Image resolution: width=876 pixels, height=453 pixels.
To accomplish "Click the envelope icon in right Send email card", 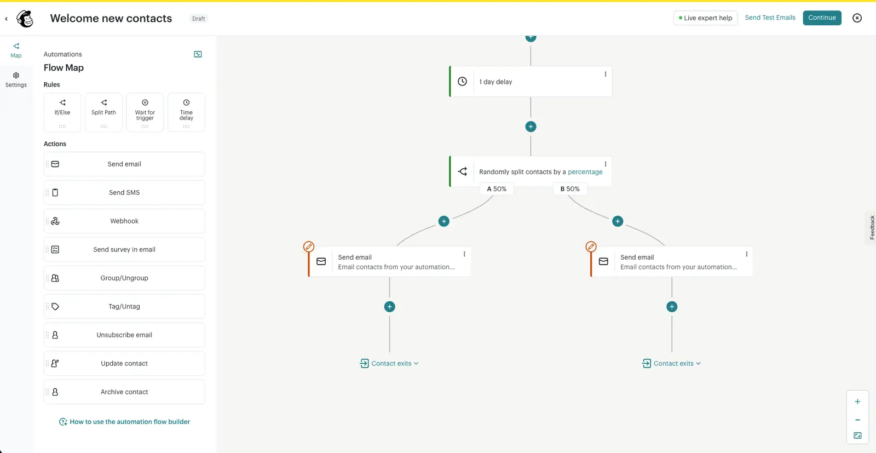I will (x=603, y=262).
